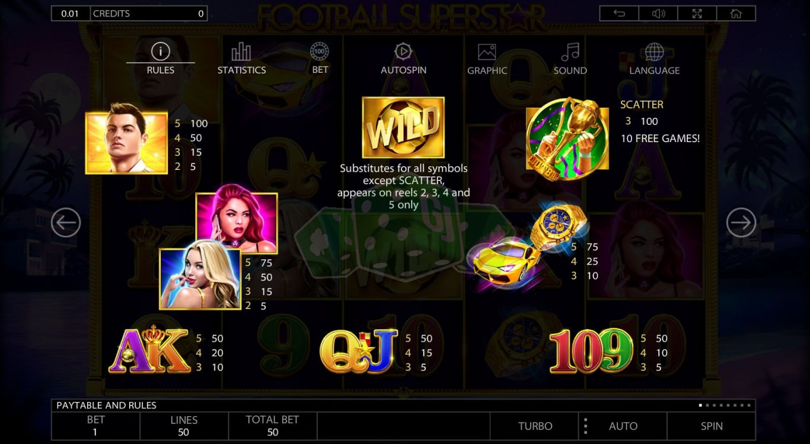Screen dimensions: 810x444
Task: Click the Auto button
Action: tap(623, 426)
